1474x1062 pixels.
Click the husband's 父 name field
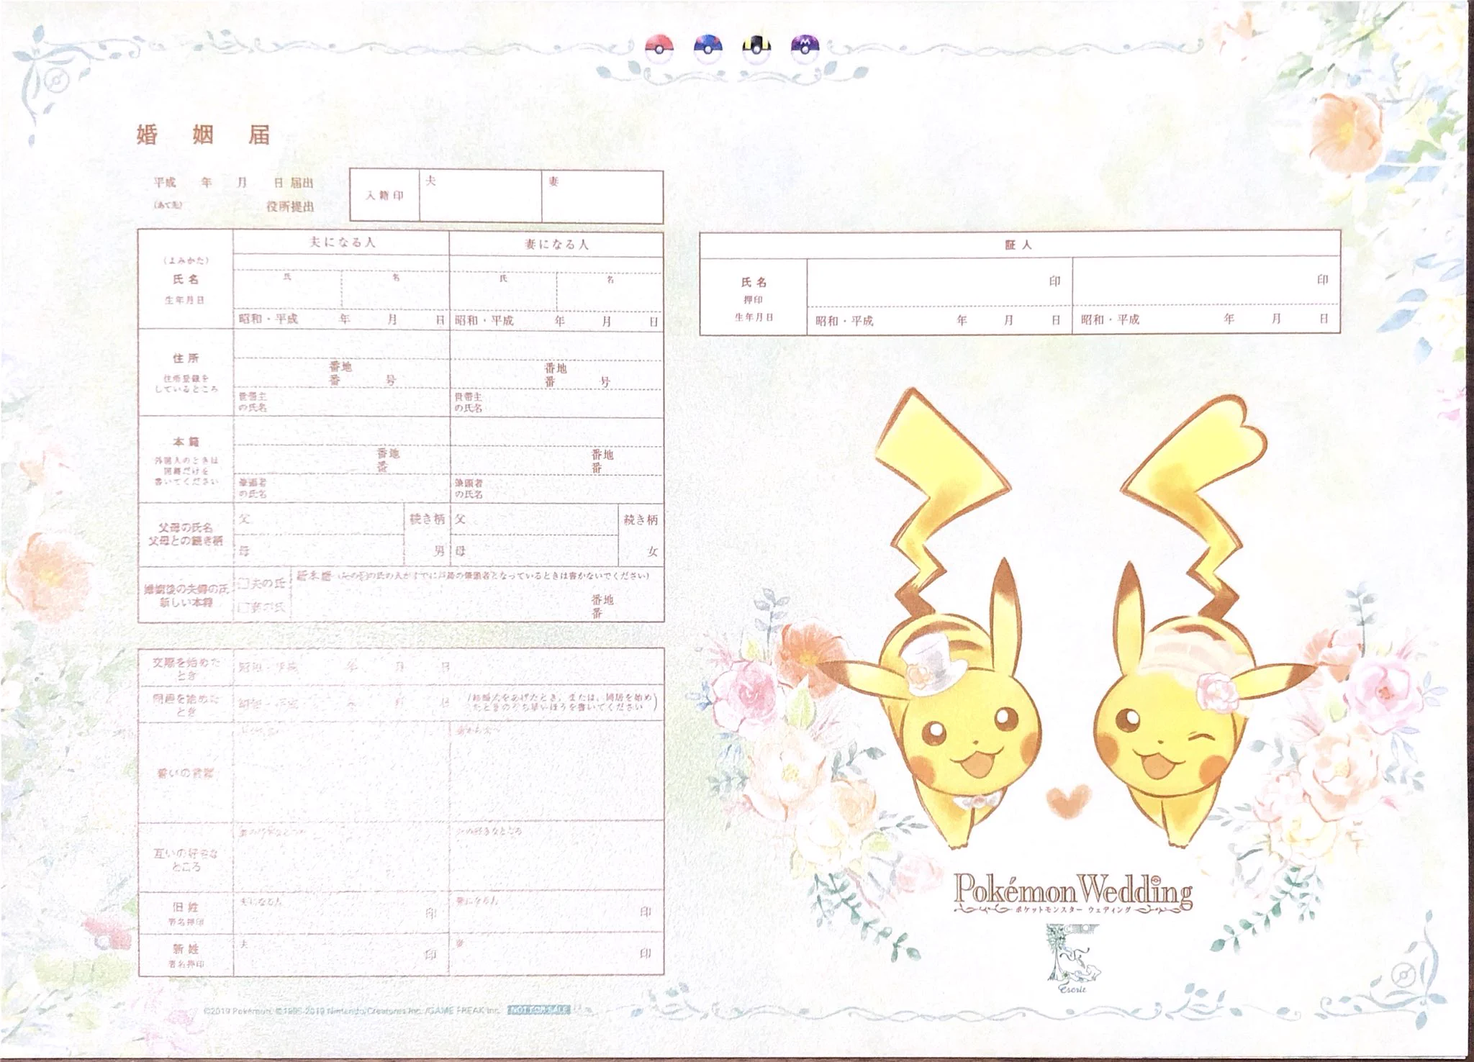(318, 519)
